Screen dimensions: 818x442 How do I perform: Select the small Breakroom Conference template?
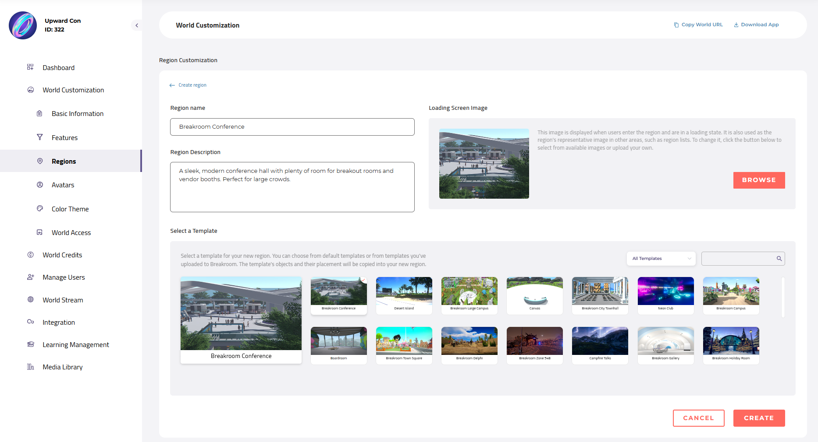(x=339, y=295)
